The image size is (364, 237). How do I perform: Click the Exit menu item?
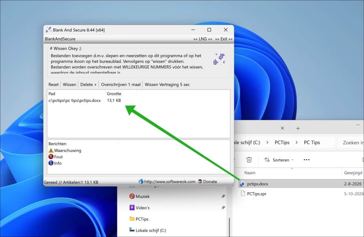[x=224, y=39]
